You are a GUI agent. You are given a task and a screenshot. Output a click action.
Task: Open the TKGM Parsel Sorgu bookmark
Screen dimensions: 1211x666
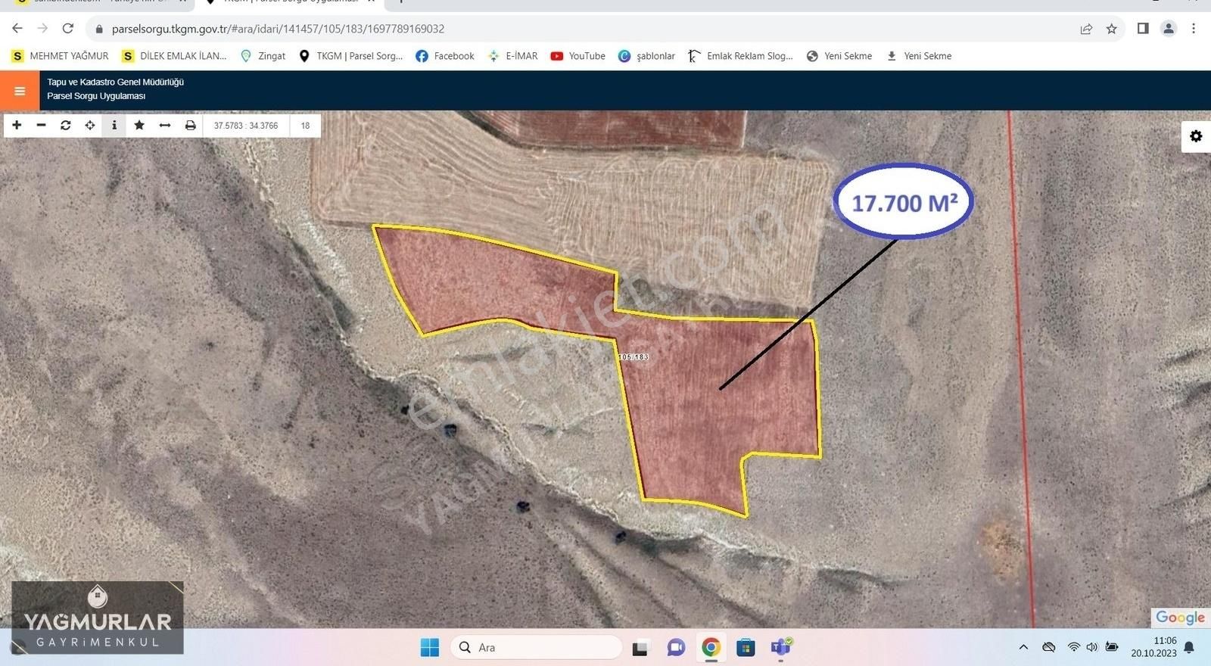[350, 56]
